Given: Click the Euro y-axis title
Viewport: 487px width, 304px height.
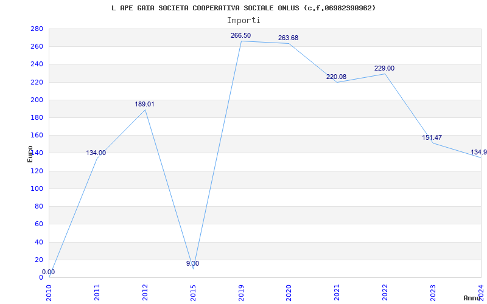Looking at the screenshot, I should (30, 154).
